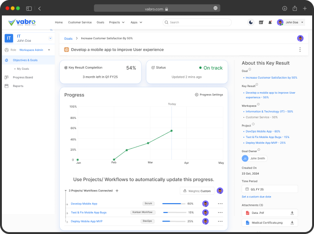Open the messages icon in top bar

point(261,22)
